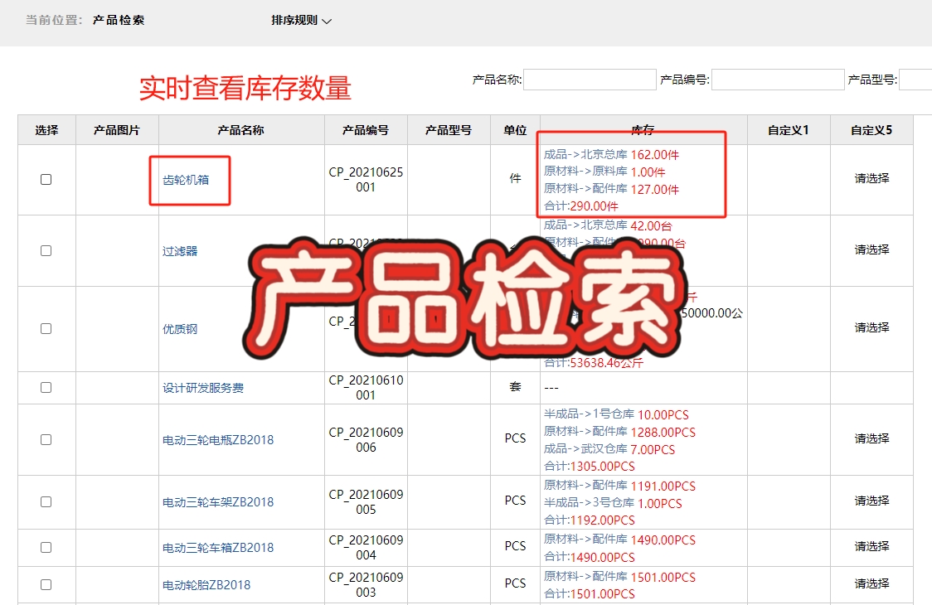
Task: Click stock line 配件库 1191.00PCS
Action: [620, 486]
